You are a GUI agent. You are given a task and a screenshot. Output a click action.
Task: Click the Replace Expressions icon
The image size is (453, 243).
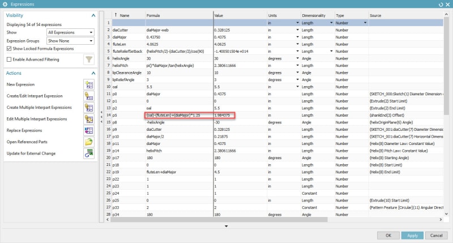pos(89,131)
